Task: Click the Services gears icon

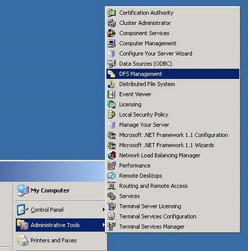Action: pyautogui.click(x=112, y=196)
